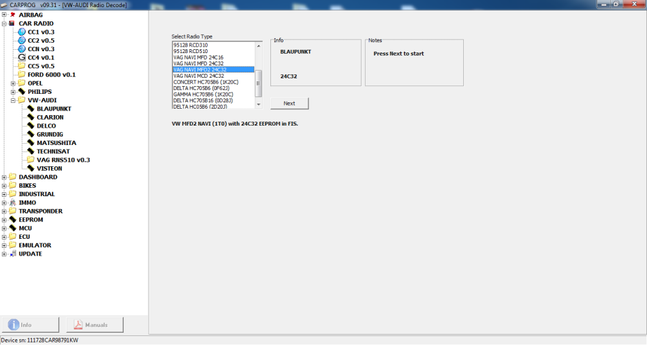Click the TECHNISAT chip icon
Image resolution: width=647 pixels, height=345 pixels.
[x=31, y=151]
